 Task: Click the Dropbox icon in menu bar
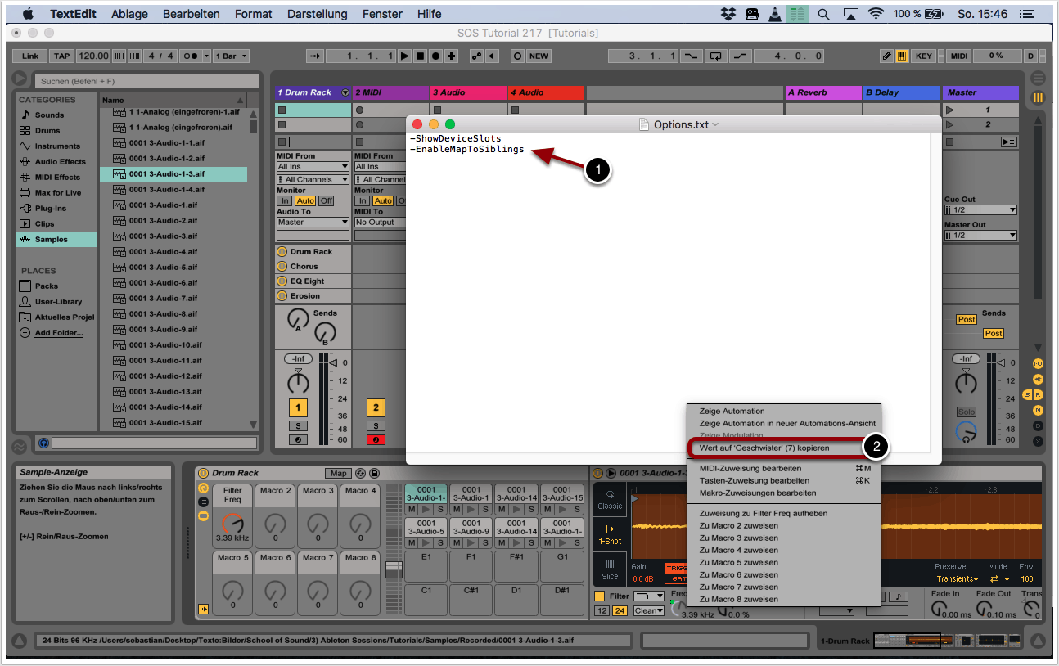click(x=728, y=14)
